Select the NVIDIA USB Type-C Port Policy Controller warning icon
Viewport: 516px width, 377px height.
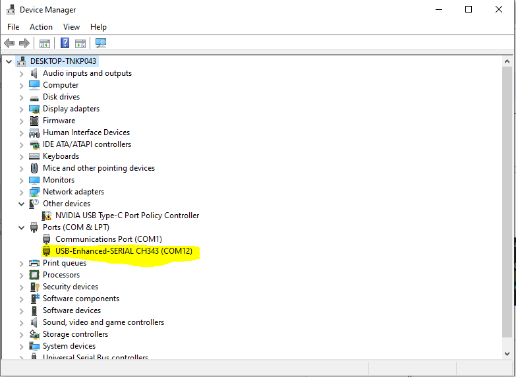click(47, 216)
